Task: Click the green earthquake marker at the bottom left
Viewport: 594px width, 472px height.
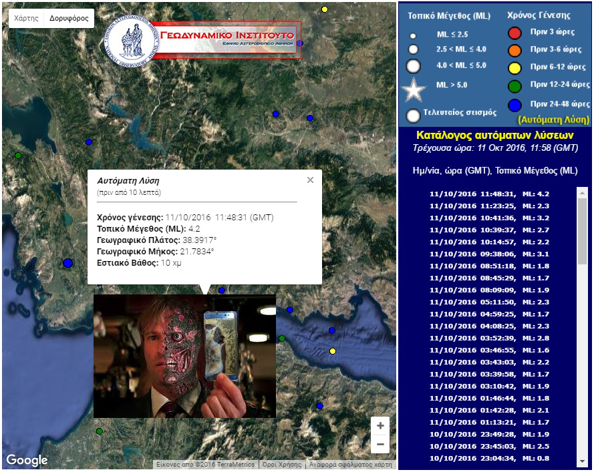Action: pos(100,431)
